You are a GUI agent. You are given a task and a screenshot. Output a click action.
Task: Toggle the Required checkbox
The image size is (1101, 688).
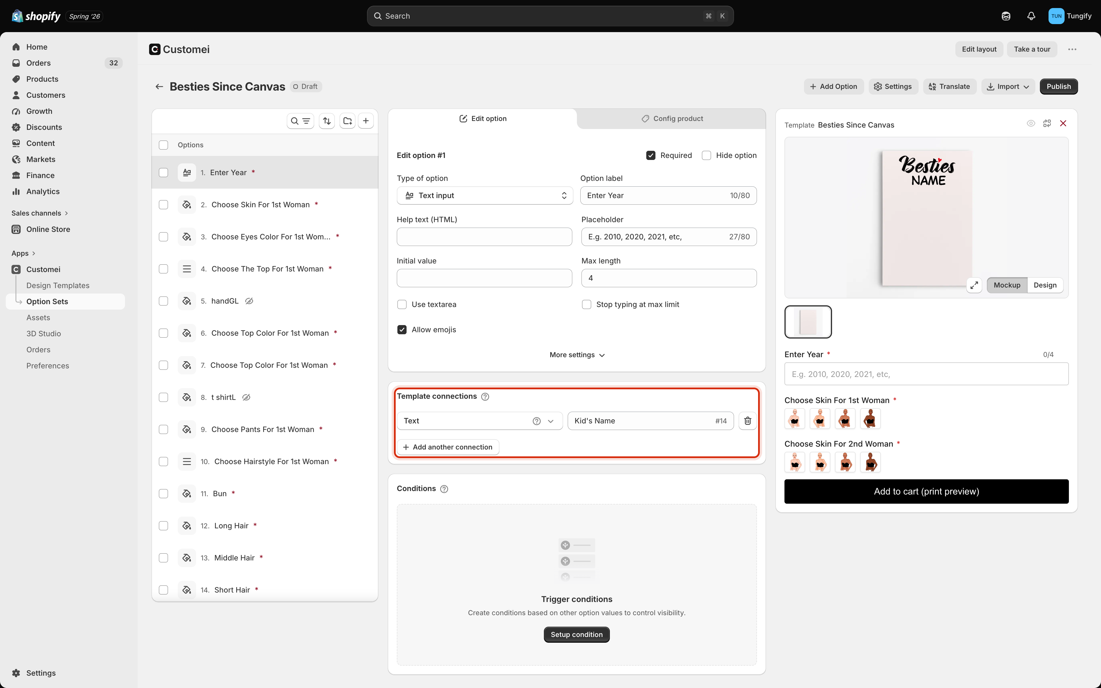[651, 156]
